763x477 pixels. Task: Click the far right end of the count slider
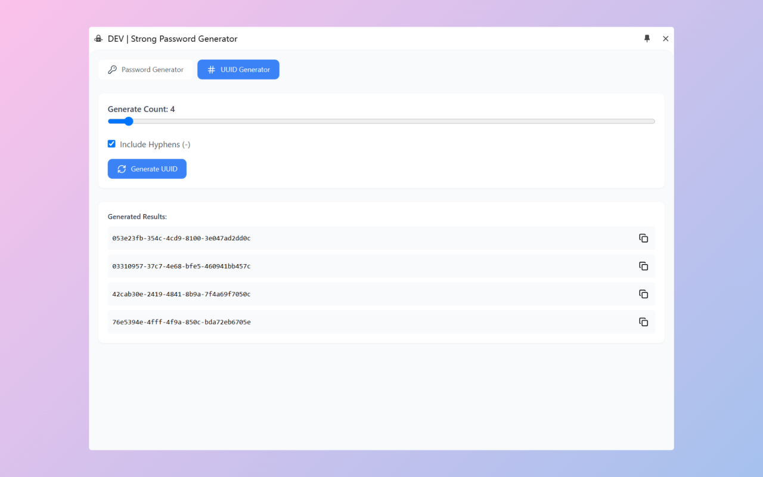click(653, 121)
